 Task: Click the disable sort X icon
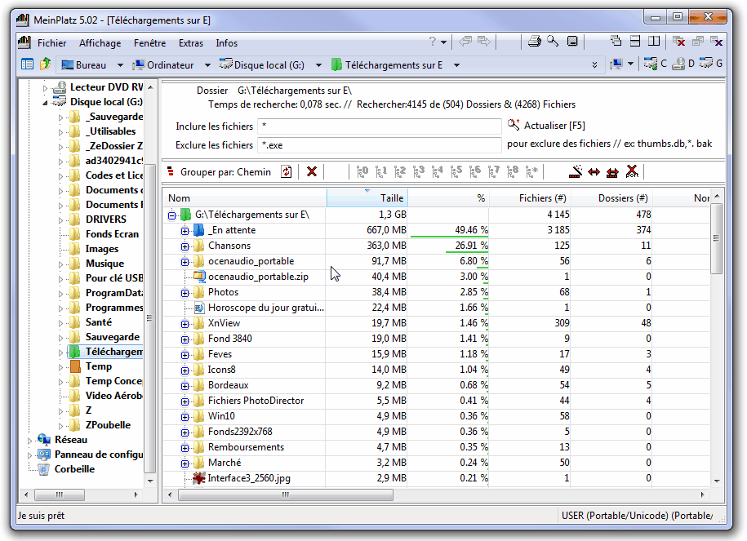coord(632,171)
